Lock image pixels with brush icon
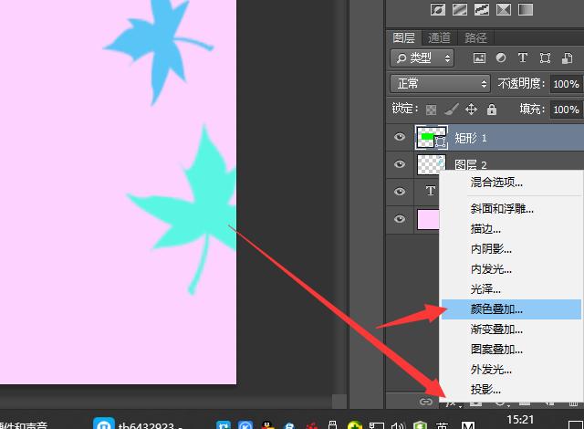This screenshot has height=429, width=584. tap(451, 110)
